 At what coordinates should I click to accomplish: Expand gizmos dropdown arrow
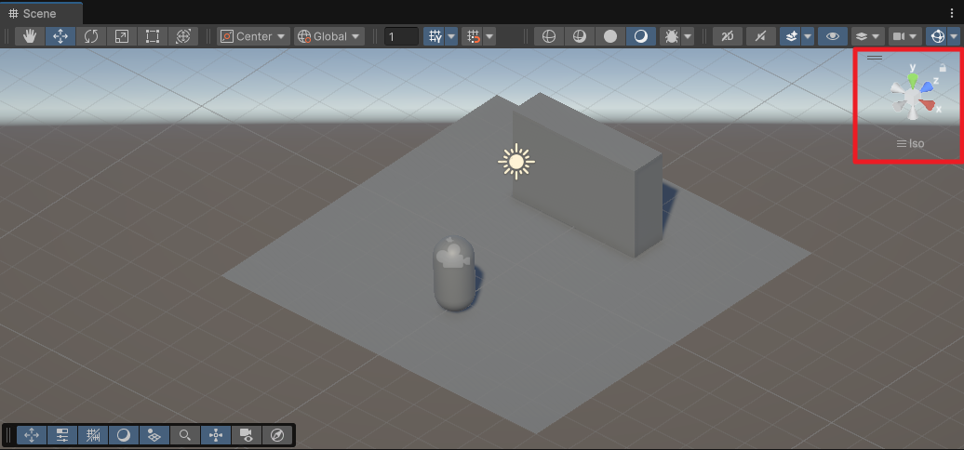[954, 36]
